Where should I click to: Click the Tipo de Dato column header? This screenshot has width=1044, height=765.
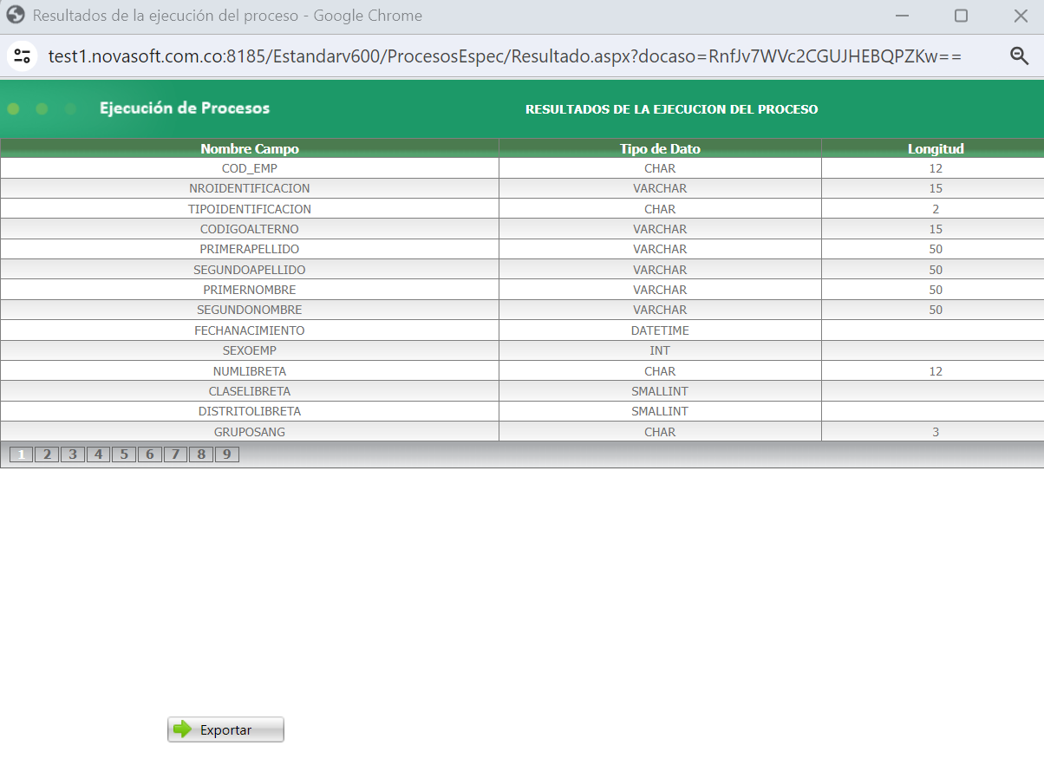[660, 148]
